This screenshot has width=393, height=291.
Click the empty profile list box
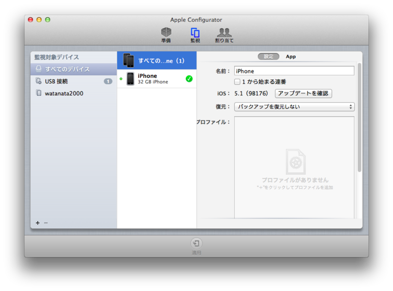pyautogui.click(x=294, y=168)
